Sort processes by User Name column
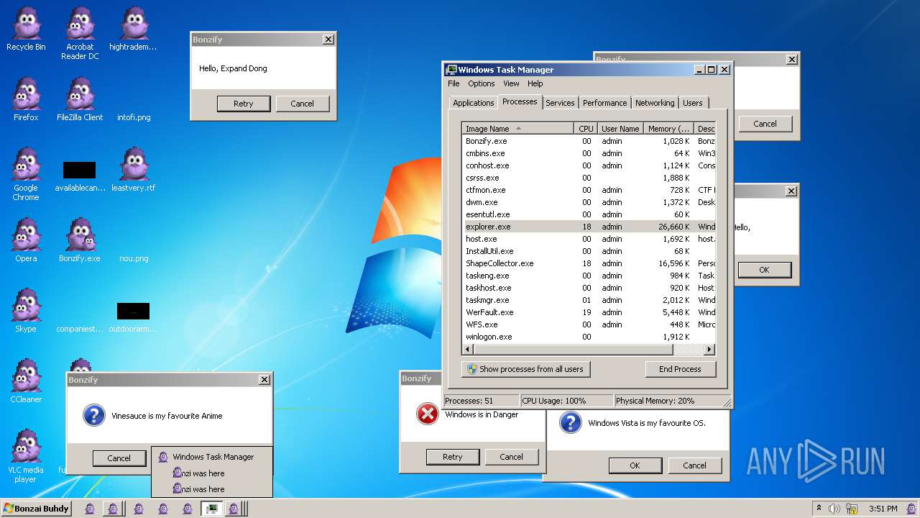 620,129
